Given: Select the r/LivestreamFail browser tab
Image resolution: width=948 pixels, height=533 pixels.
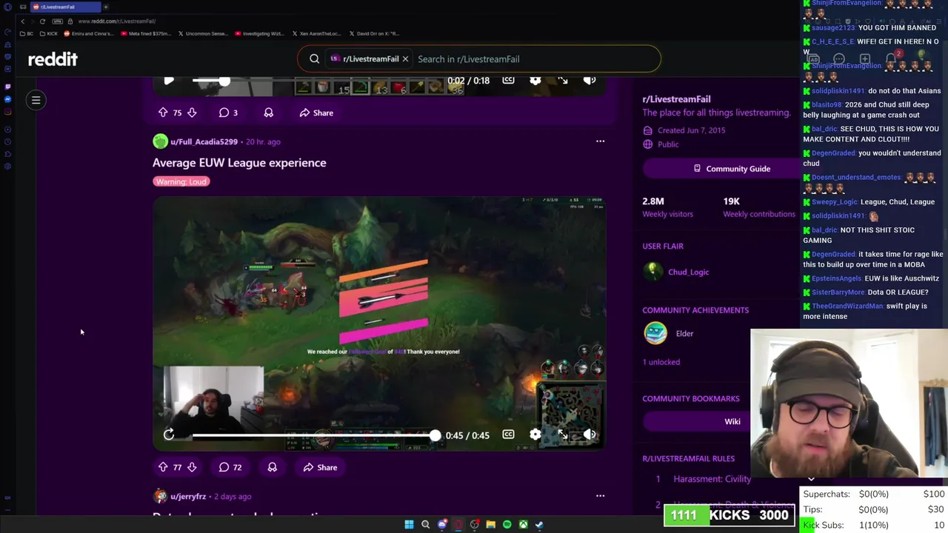Looking at the screenshot, I should pyautogui.click(x=65, y=7).
